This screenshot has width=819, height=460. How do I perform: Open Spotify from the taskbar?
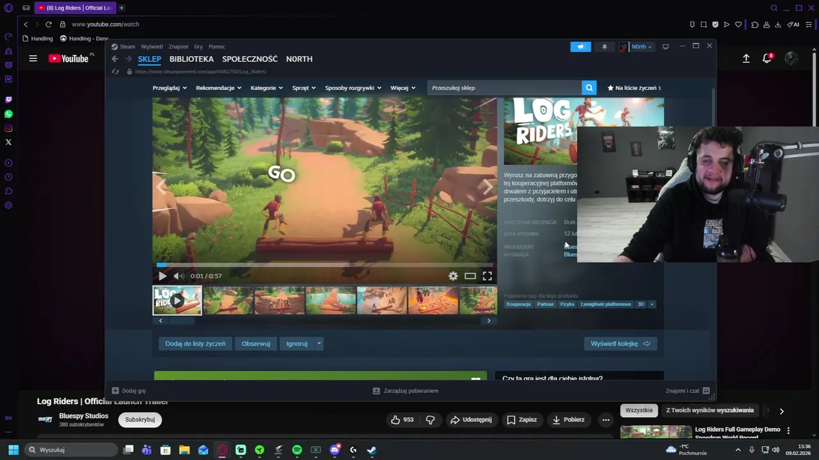(297, 450)
